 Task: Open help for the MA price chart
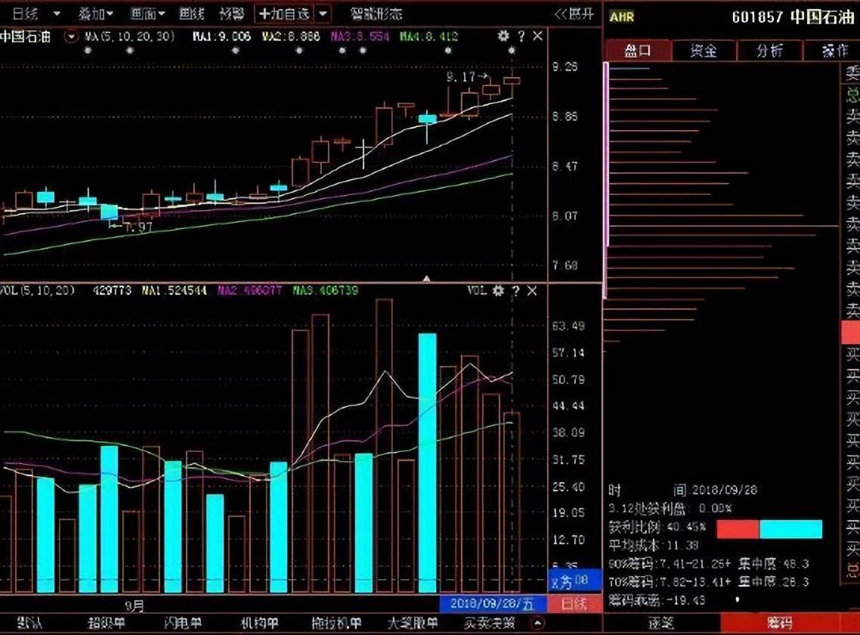(x=521, y=36)
